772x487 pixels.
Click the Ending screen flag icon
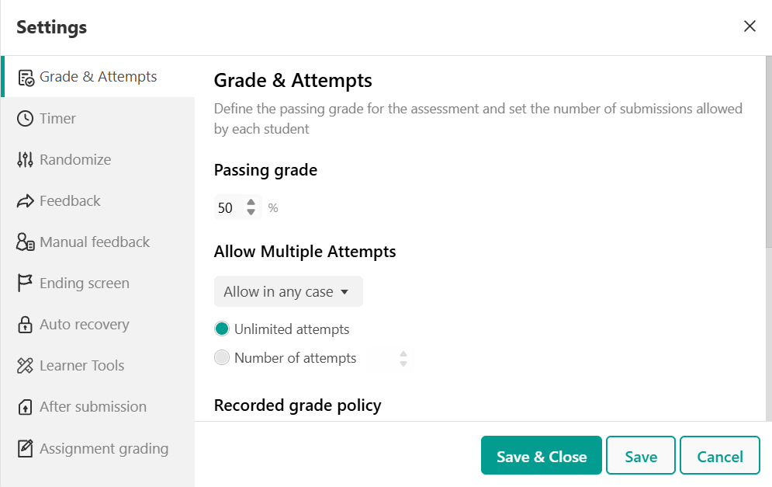coord(25,284)
